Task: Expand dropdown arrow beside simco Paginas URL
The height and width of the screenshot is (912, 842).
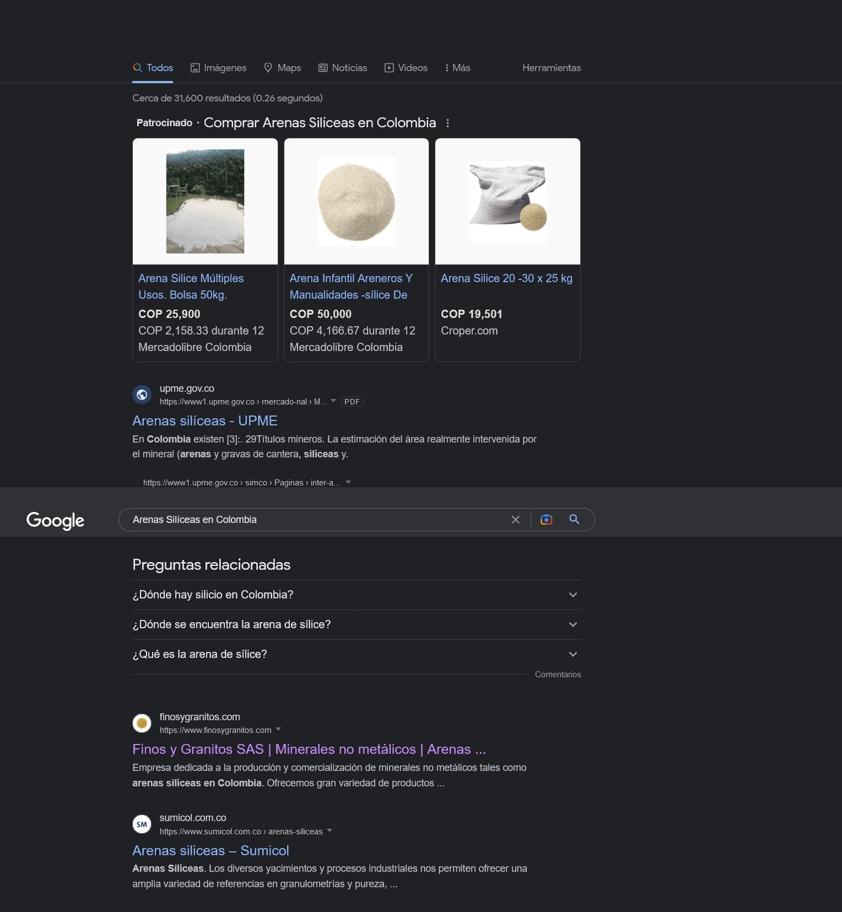Action: (x=348, y=482)
